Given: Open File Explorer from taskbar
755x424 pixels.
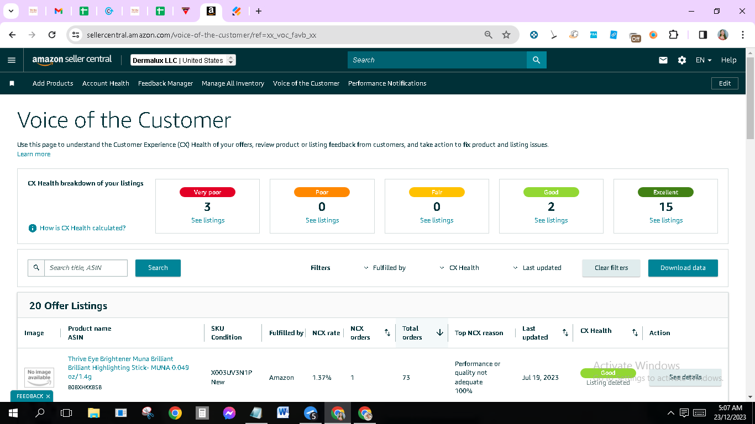Looking at the screenshot, I should tap(94, 413).
